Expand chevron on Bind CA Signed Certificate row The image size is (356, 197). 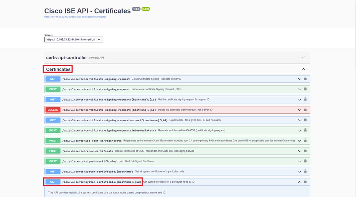pos(299,161)
